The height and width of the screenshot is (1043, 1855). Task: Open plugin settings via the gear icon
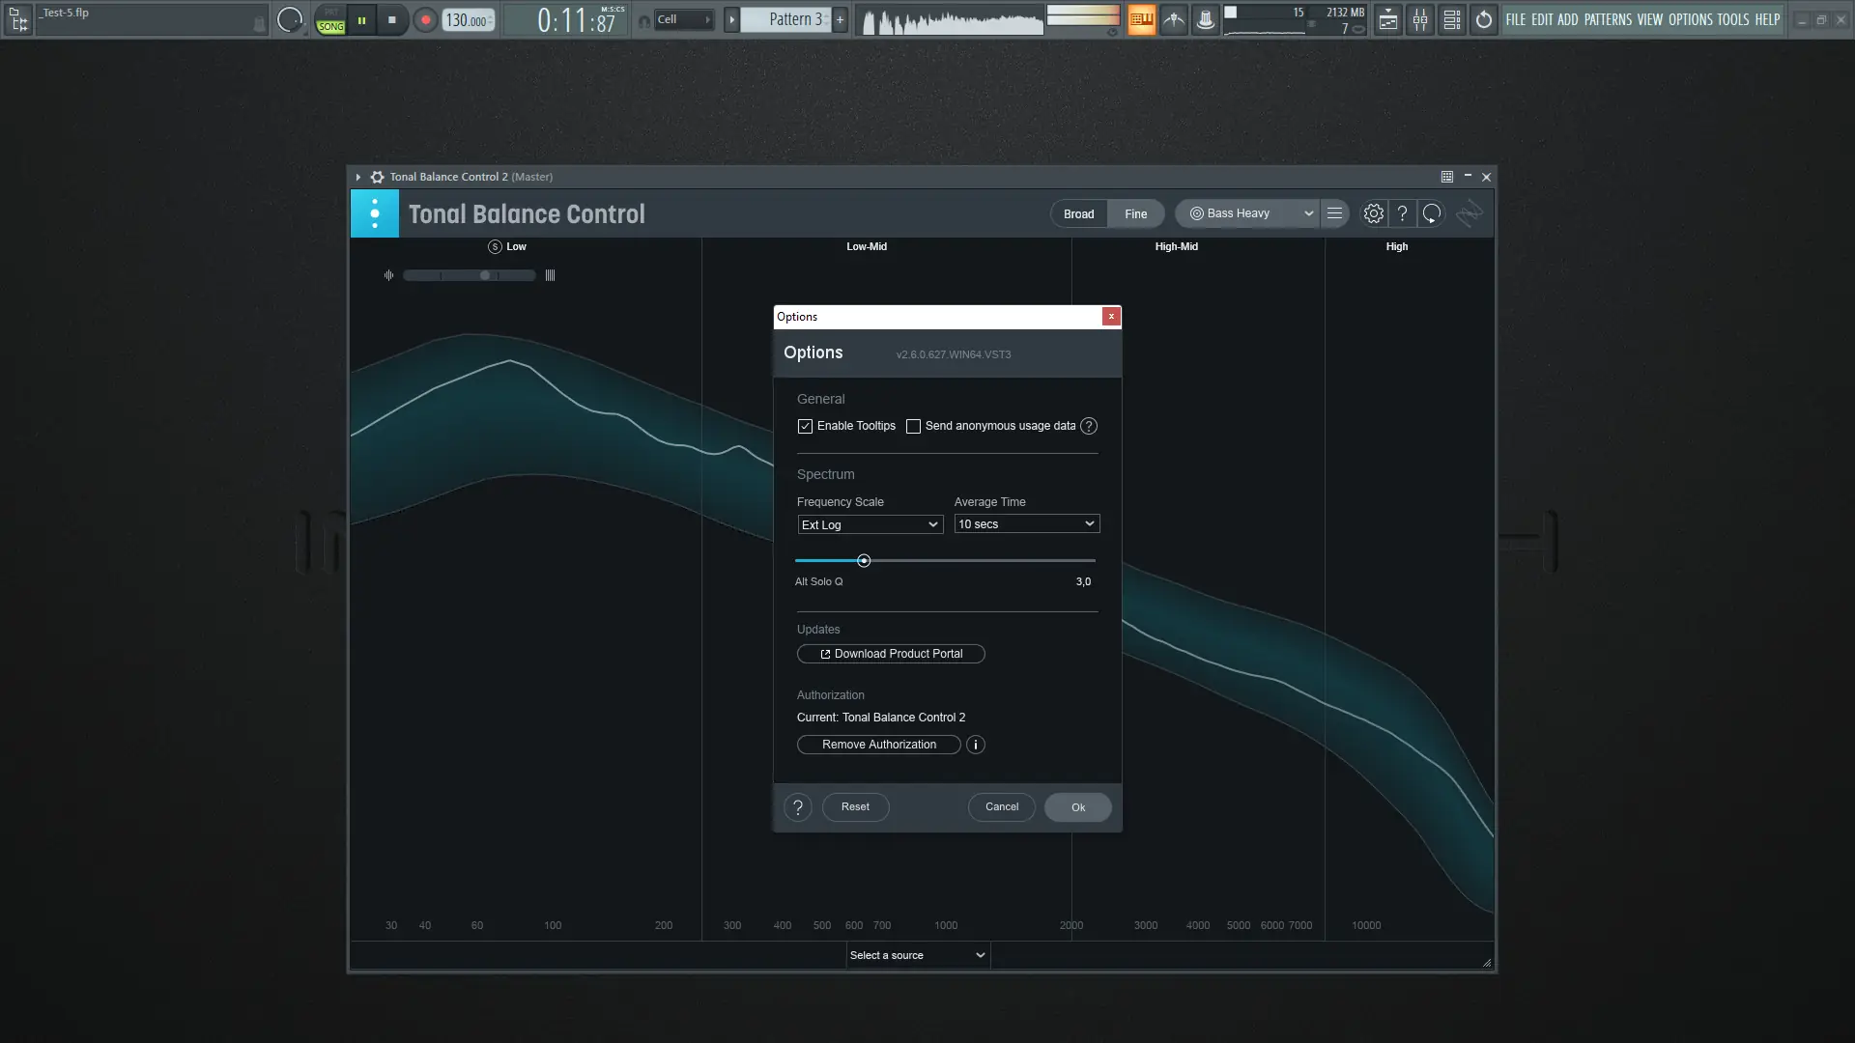coord(1373,213)
